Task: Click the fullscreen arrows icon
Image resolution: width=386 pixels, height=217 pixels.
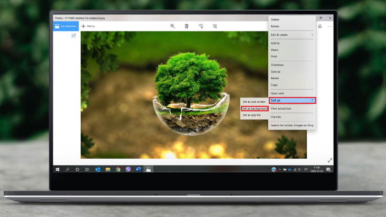Action: click(330, 160)
